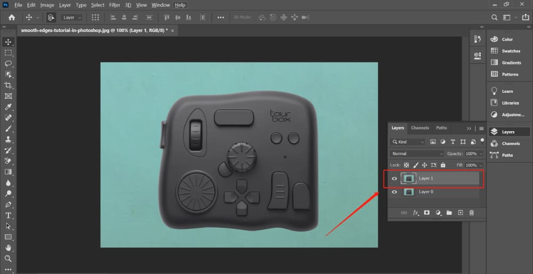Open the Edit Toolbar three-dots menu
Screen dimensions: 533x274
click(8, 269)
